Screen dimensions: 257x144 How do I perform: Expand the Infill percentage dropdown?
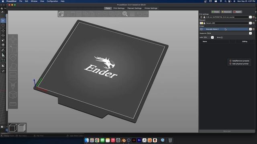(x=212, y=37)
